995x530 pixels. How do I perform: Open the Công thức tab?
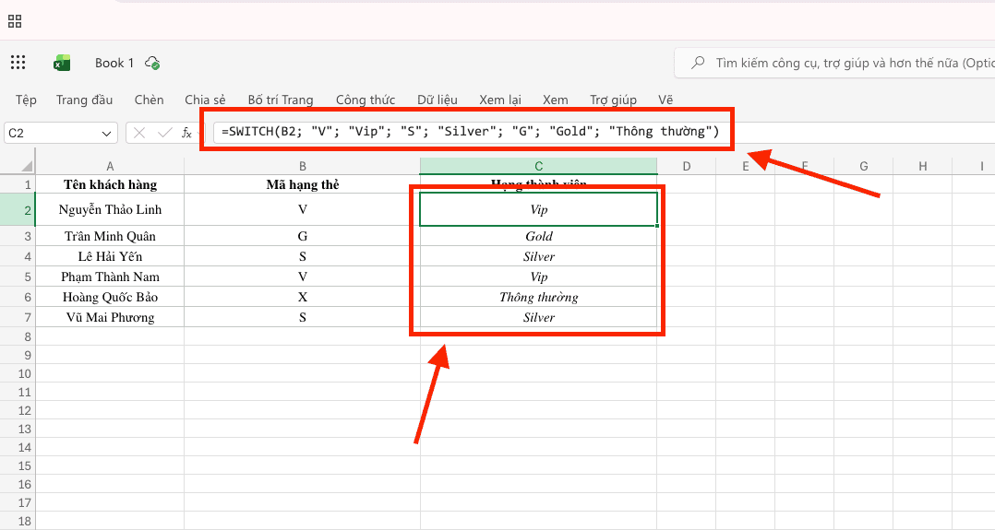(366, 100)
